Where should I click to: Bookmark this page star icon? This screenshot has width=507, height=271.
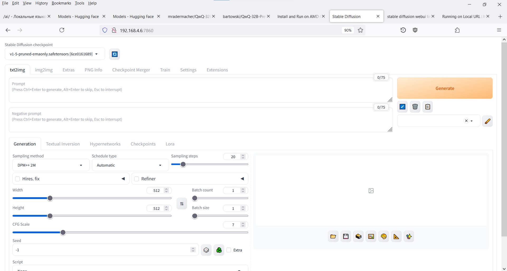coord(360,30)
